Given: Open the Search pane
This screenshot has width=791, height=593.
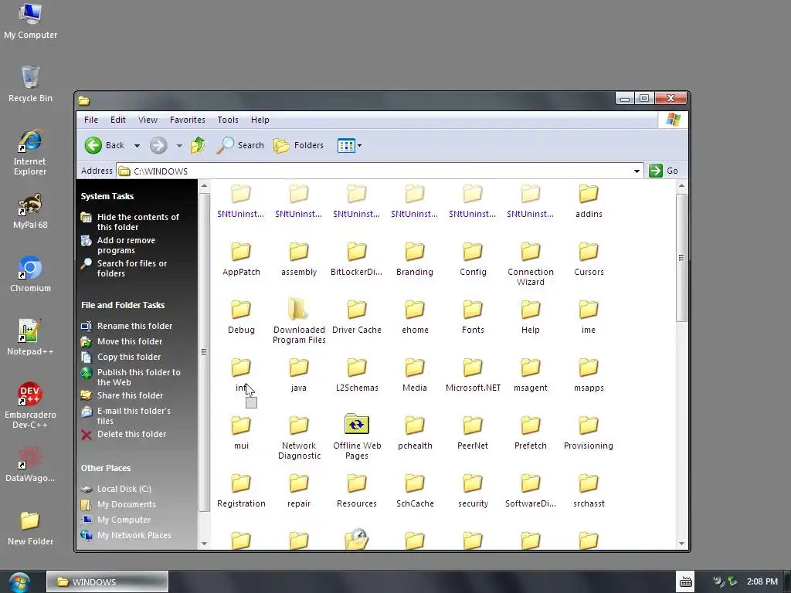Looking at the screenshot, I should click(241, 145).
